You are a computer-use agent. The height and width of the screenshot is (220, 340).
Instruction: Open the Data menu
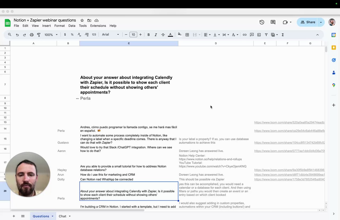coord(72,26)
